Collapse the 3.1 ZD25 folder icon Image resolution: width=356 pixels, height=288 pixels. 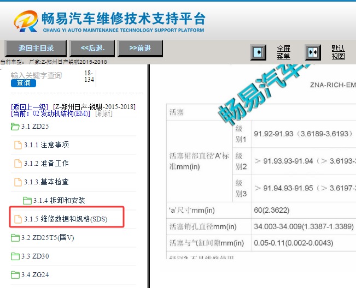pos(15,127)
